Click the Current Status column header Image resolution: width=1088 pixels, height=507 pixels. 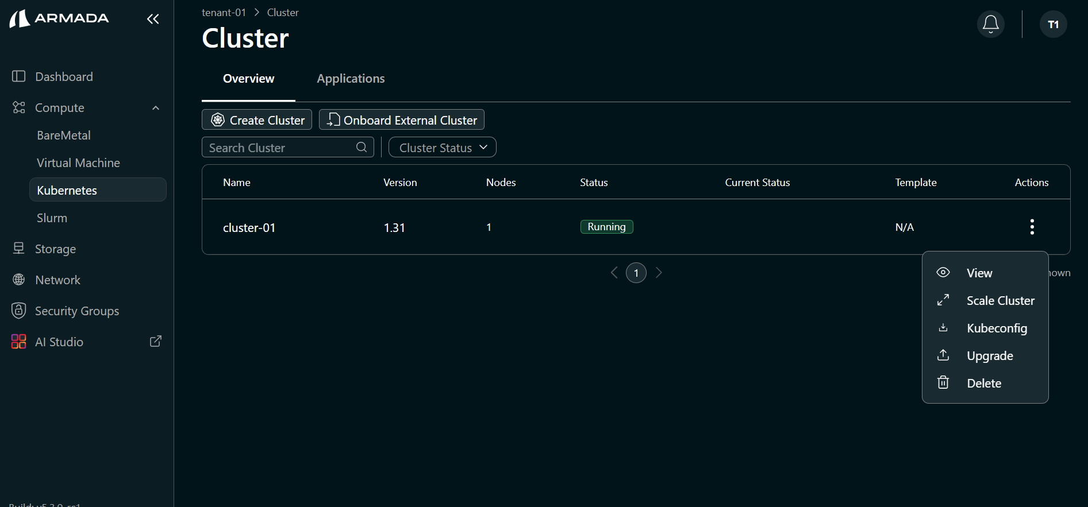click(x=758, y=183)
